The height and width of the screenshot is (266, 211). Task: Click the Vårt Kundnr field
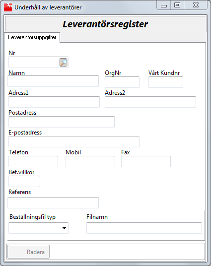click(x=166, y=82)
